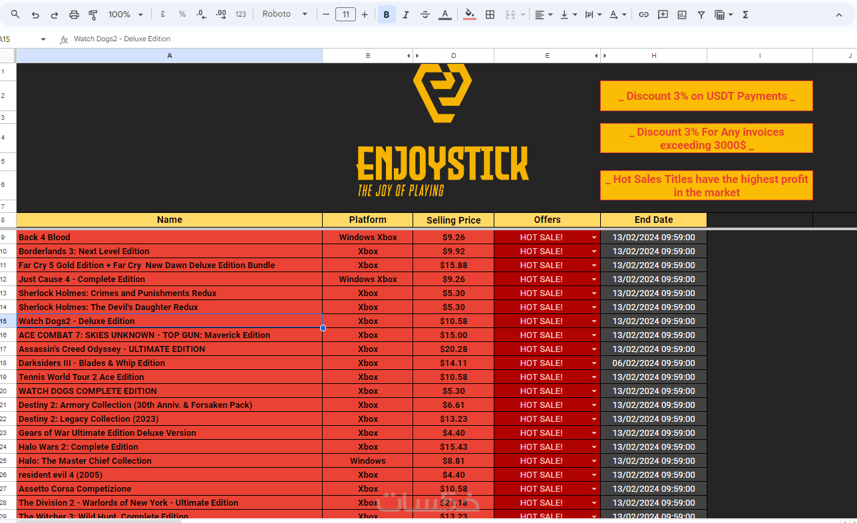Open HOT SALE dropdown for Back 4 Blood
The height and width of the screenshot is (523, 857).
594,238
